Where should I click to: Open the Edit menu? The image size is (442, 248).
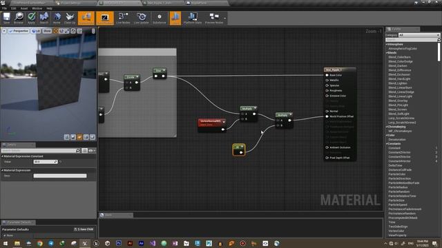[14, 8]
